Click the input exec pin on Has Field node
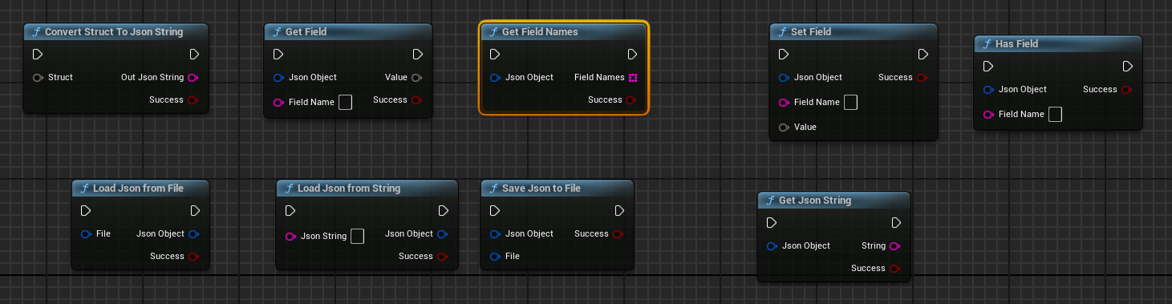Screen dimensions: 1172x304 pyautogui.click(x=988, y=67)
